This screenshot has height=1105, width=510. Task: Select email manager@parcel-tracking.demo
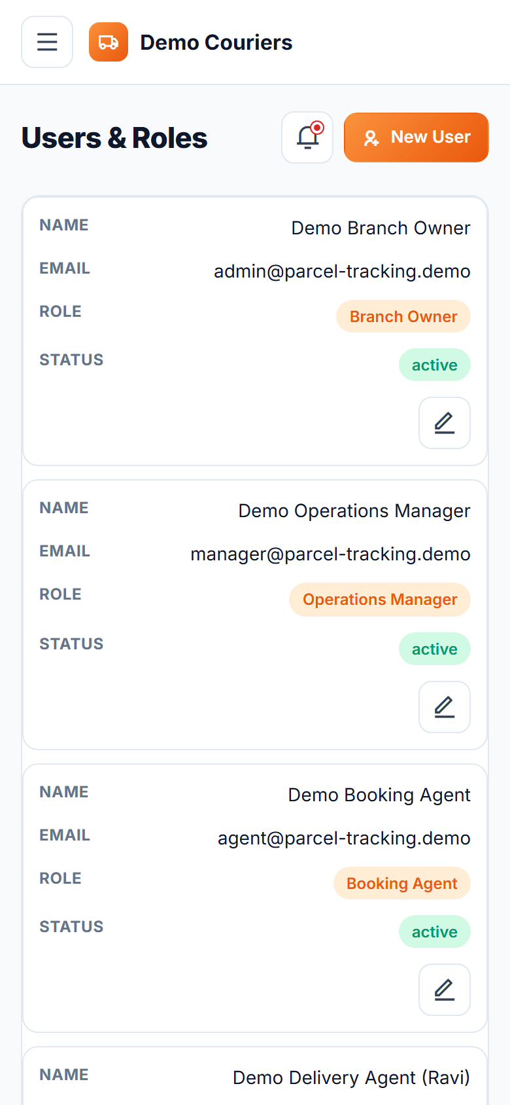[x=330, y=554]
